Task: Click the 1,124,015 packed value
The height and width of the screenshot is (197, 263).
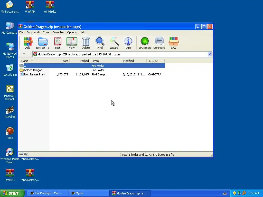Action: pyautogui.click(x=82, y=74)
